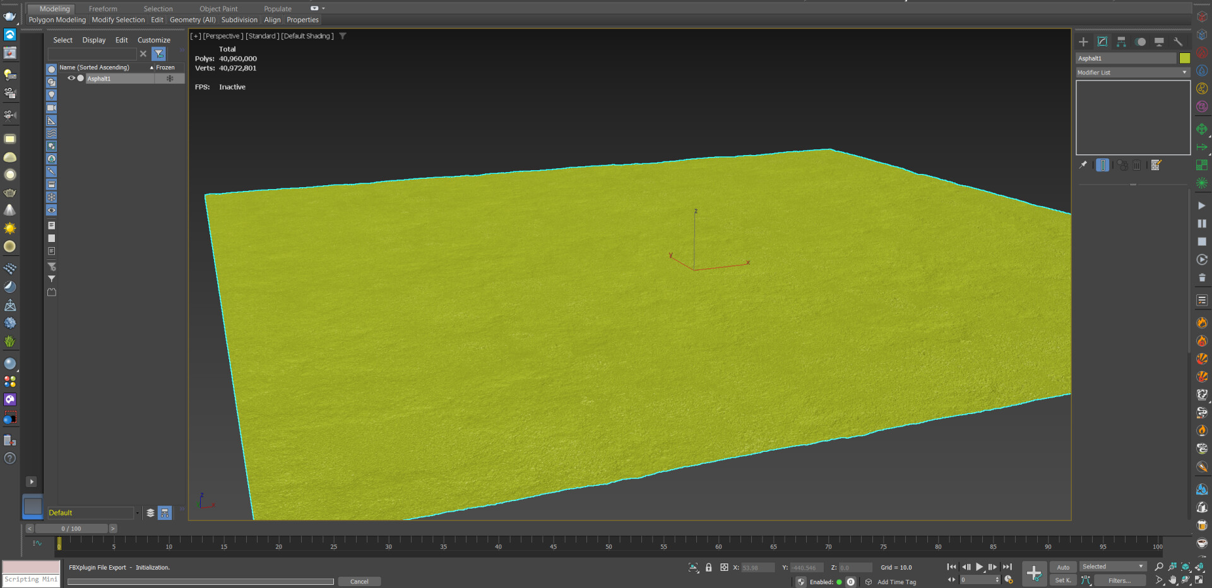Cancel the FBX export
The image size is (1212, 588).
pos(359,581)
